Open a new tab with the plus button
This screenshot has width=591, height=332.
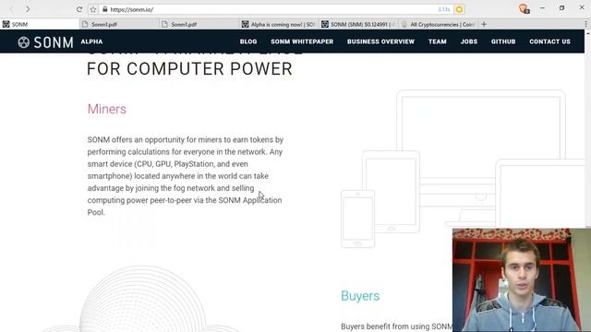pos(484,24)
